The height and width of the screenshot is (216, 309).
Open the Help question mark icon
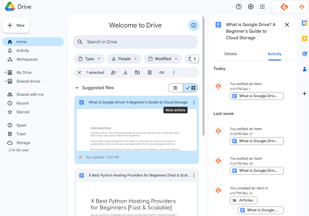[x=238, y=7]
